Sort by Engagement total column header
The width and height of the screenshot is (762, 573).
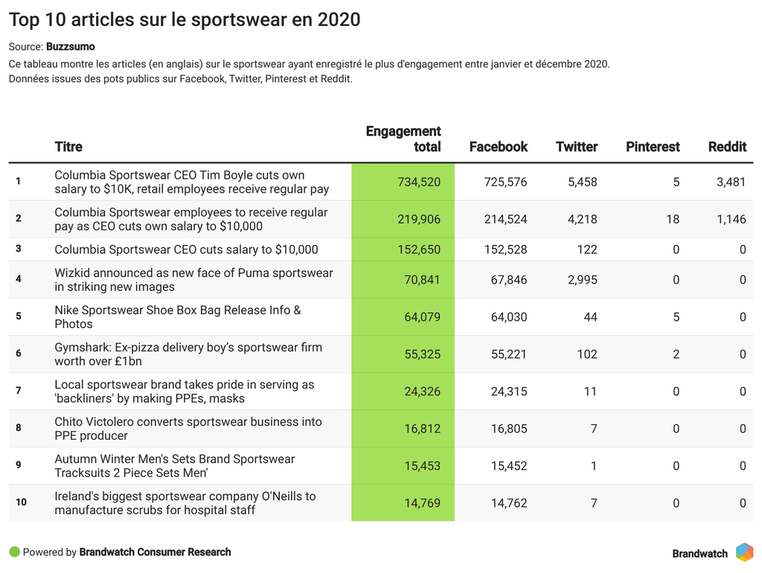point(403,139)
